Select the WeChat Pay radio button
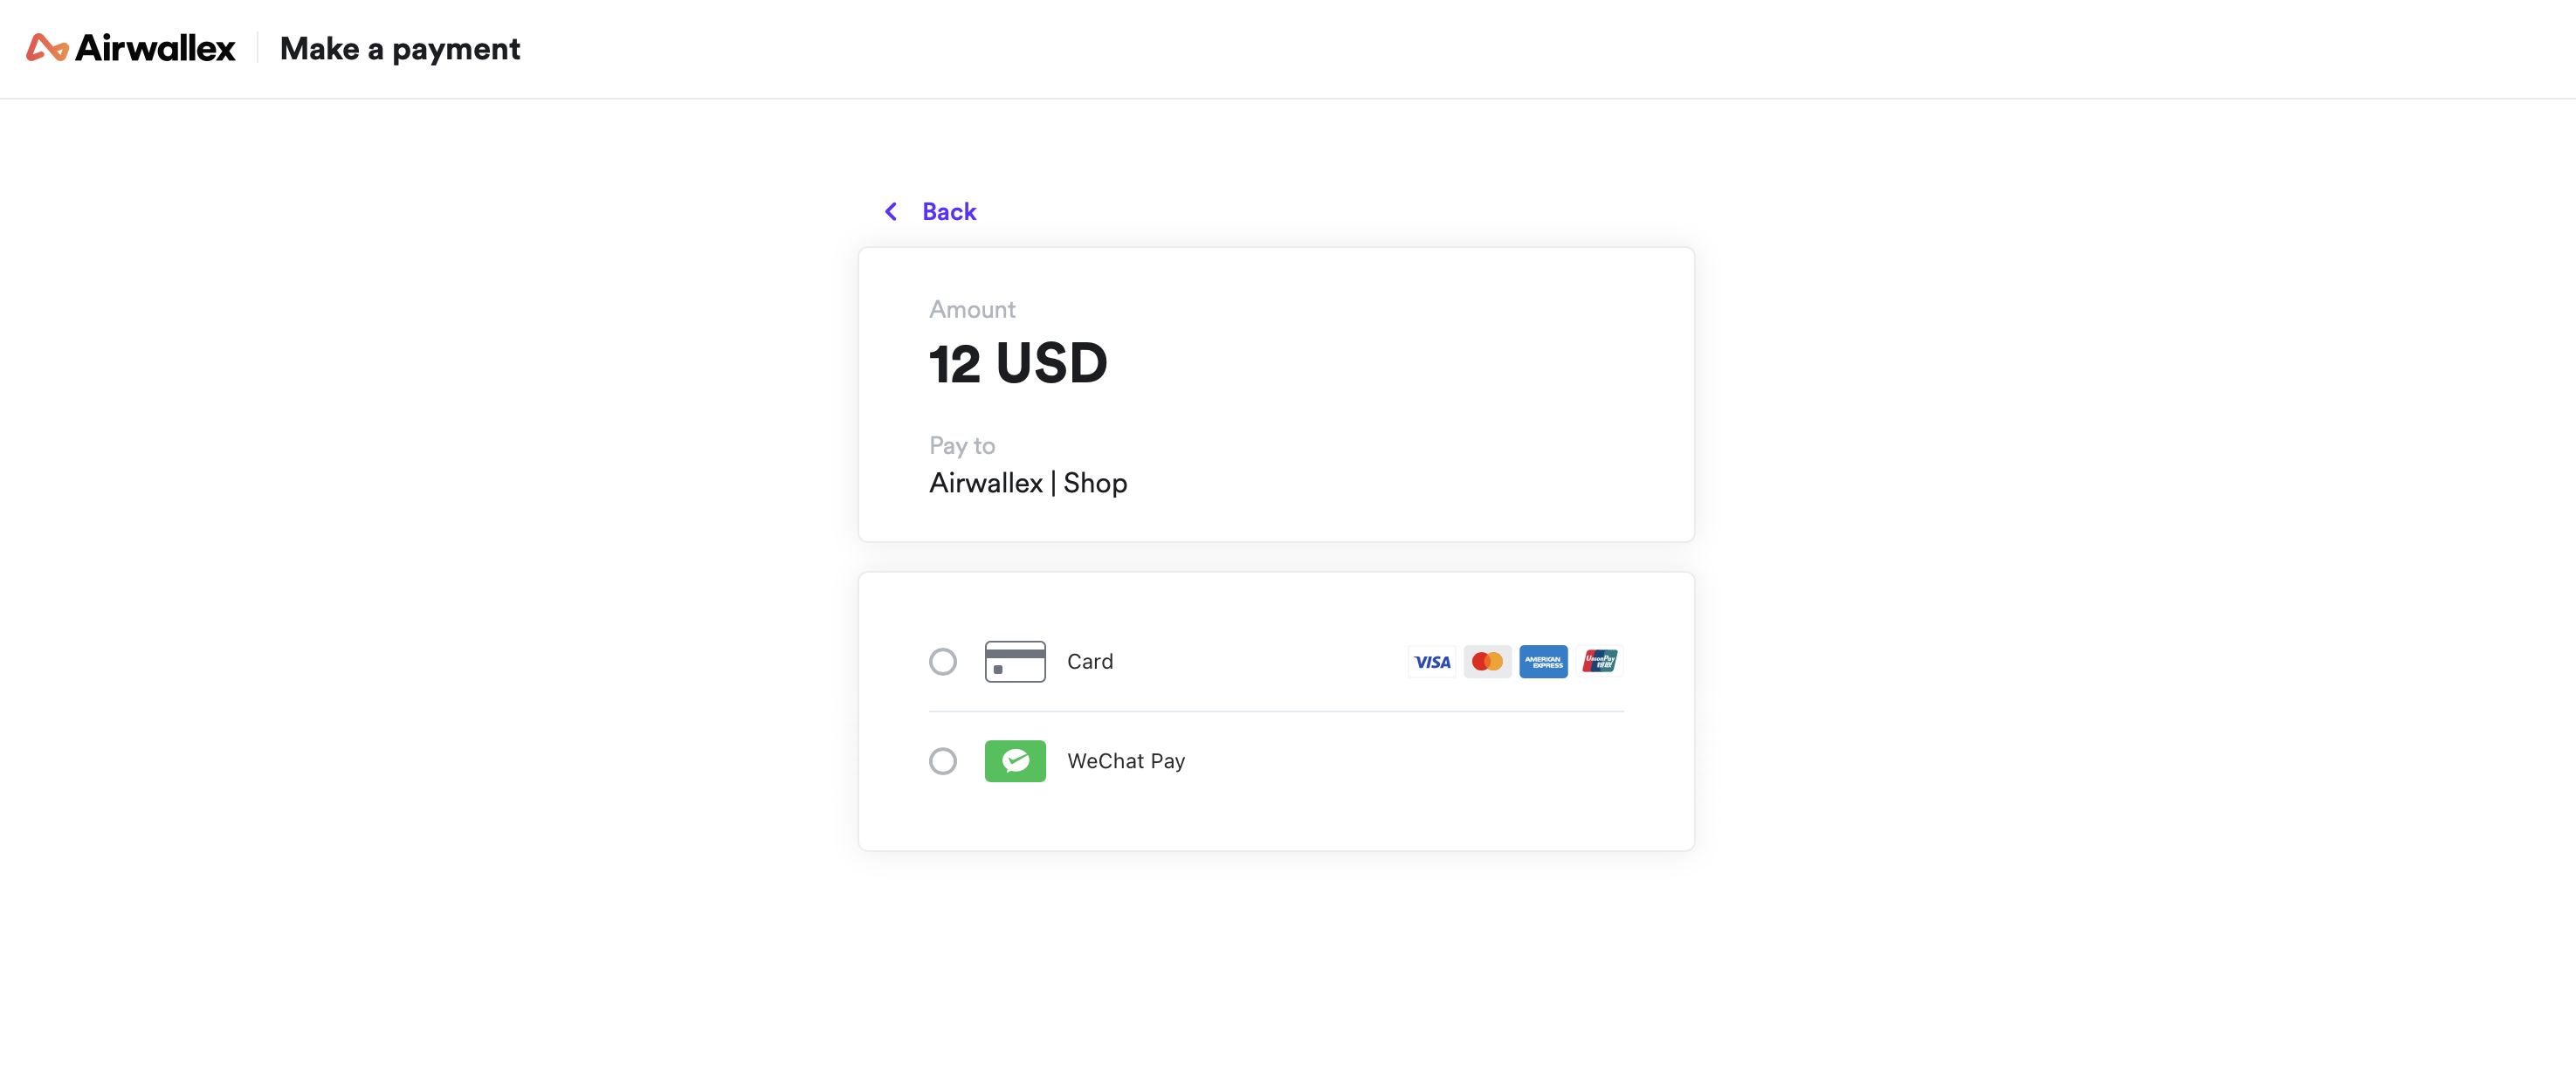 coord(943,761)
